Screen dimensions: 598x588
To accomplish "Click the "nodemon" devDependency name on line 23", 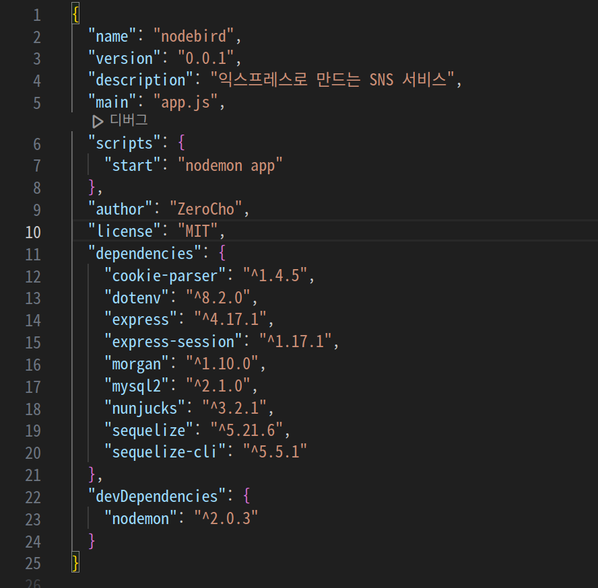I will pos(141,518).
